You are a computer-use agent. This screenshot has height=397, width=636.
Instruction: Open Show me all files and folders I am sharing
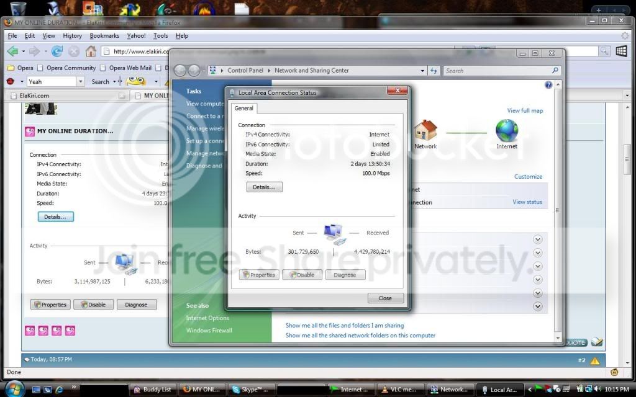coord(345,325)
